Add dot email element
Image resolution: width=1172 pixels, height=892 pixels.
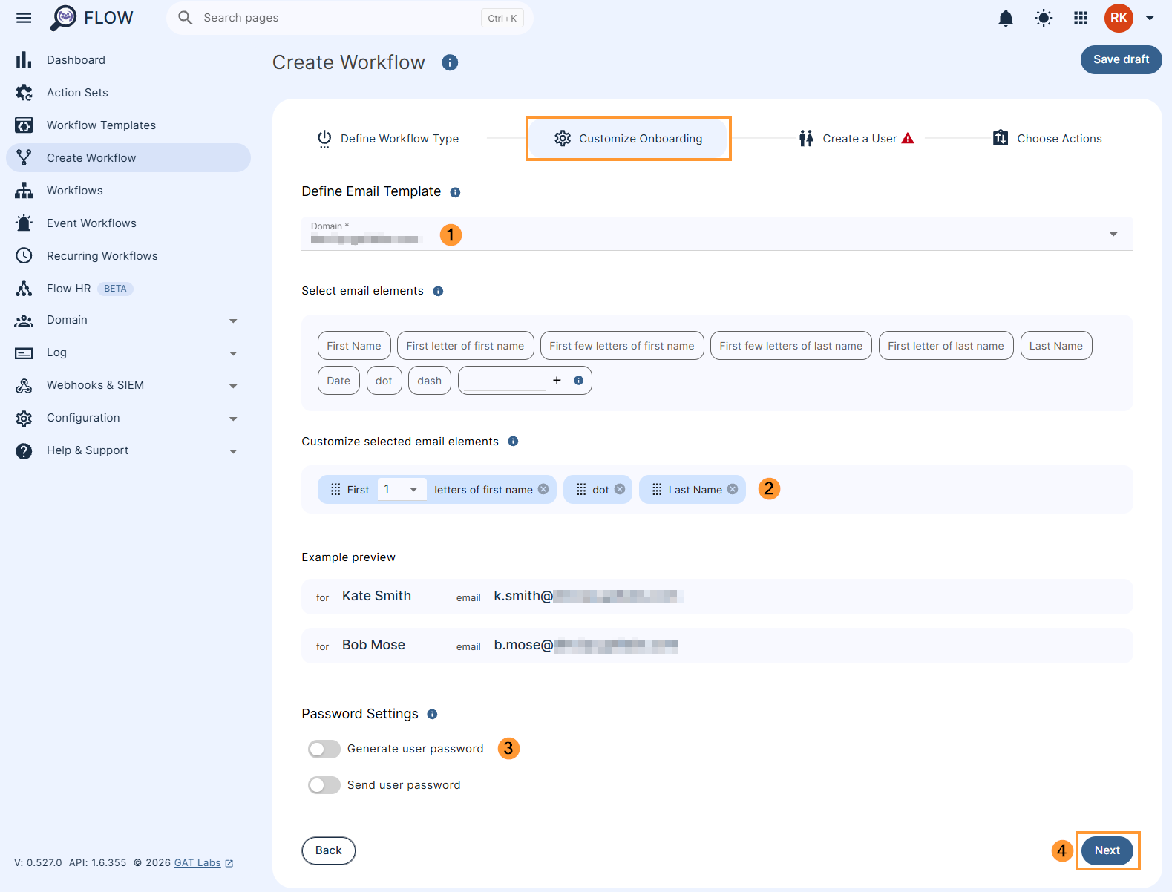[384, 381]
